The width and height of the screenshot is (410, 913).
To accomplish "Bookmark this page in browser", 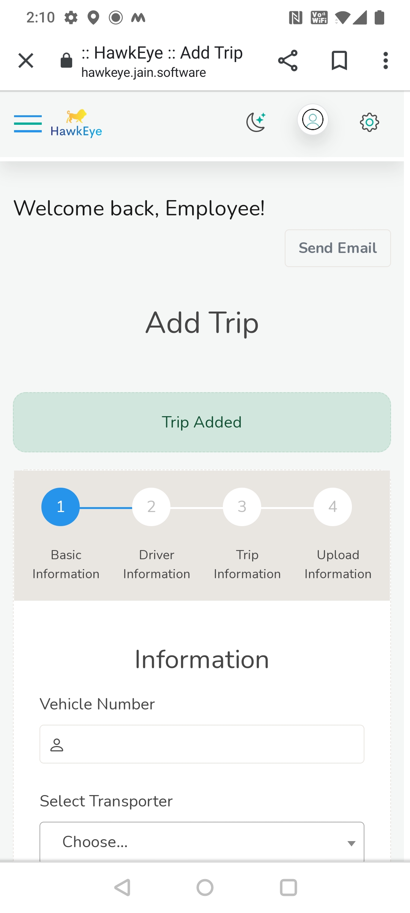I will (339, 60).
